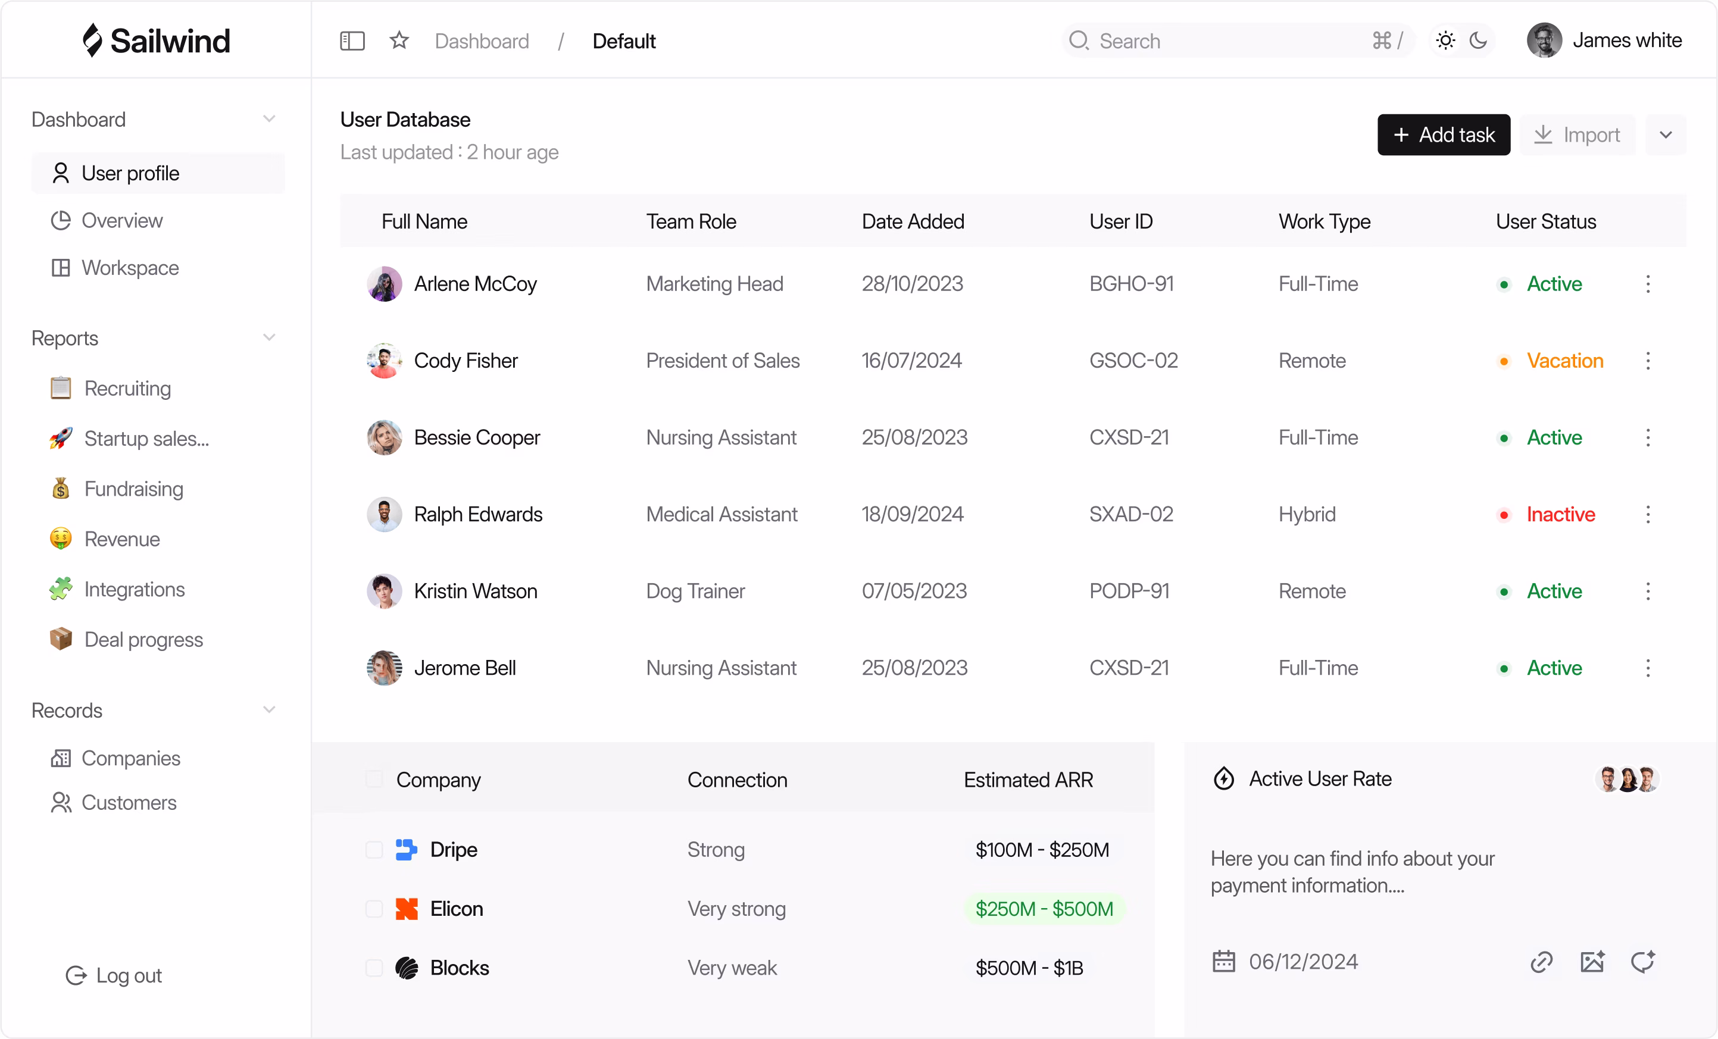Click Overview pie chart icon
The image size is (1718, 1039).
61,220
